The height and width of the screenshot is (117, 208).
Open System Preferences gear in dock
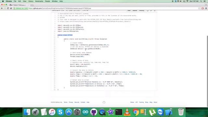click(x=77, y=112)
